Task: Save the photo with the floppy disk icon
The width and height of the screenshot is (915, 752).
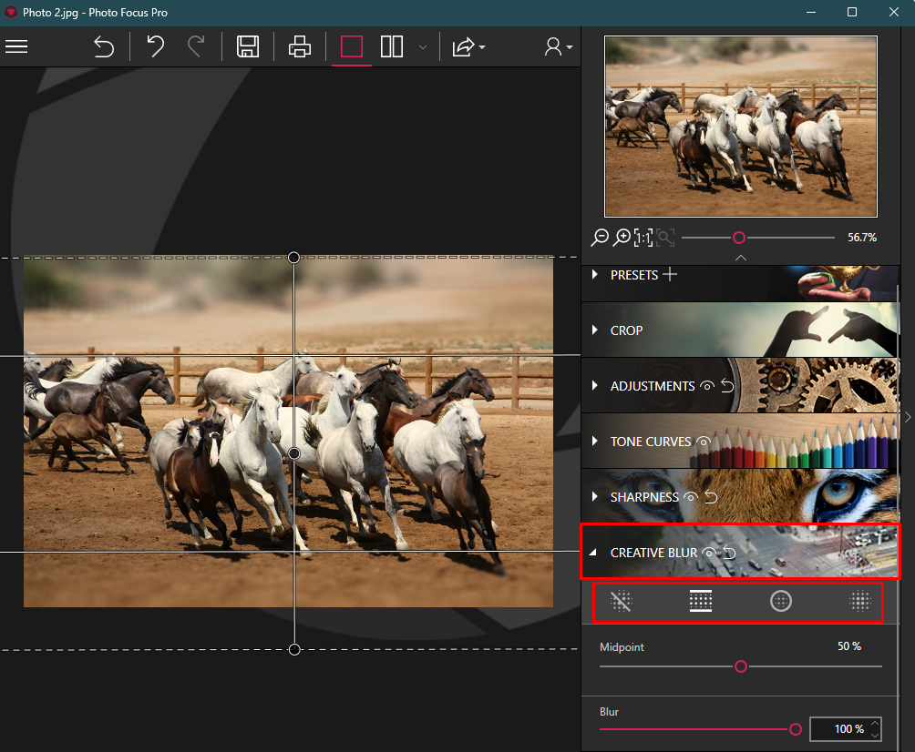Action: [x=248, y=46]
